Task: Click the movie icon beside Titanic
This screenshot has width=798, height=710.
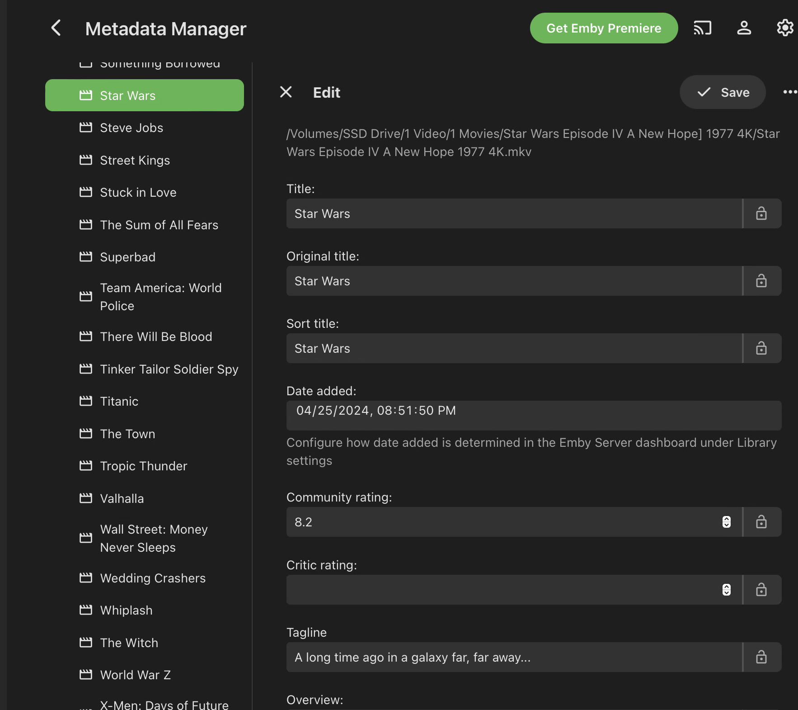Action: (86, 401)
